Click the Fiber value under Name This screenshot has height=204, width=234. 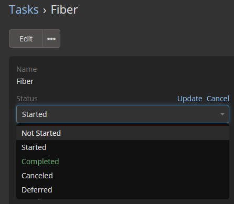[25, 81]
